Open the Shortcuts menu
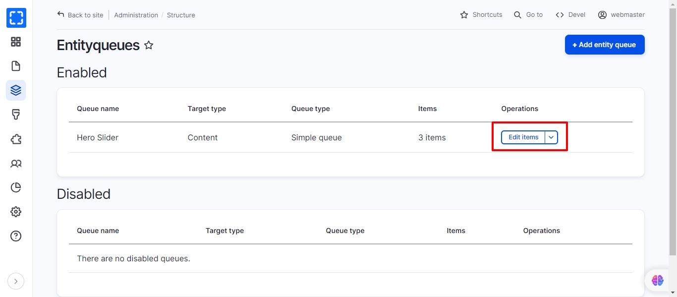Viewport: 677px width, 297px height. (481, 15)
